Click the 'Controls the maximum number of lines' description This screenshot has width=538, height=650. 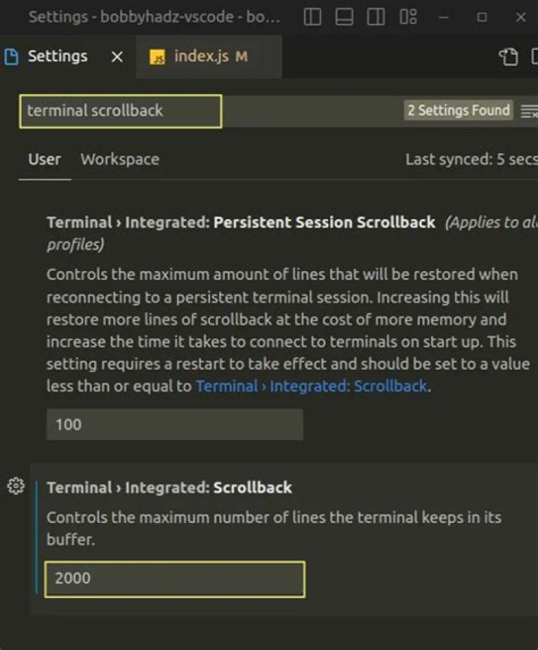coord(274,528)
